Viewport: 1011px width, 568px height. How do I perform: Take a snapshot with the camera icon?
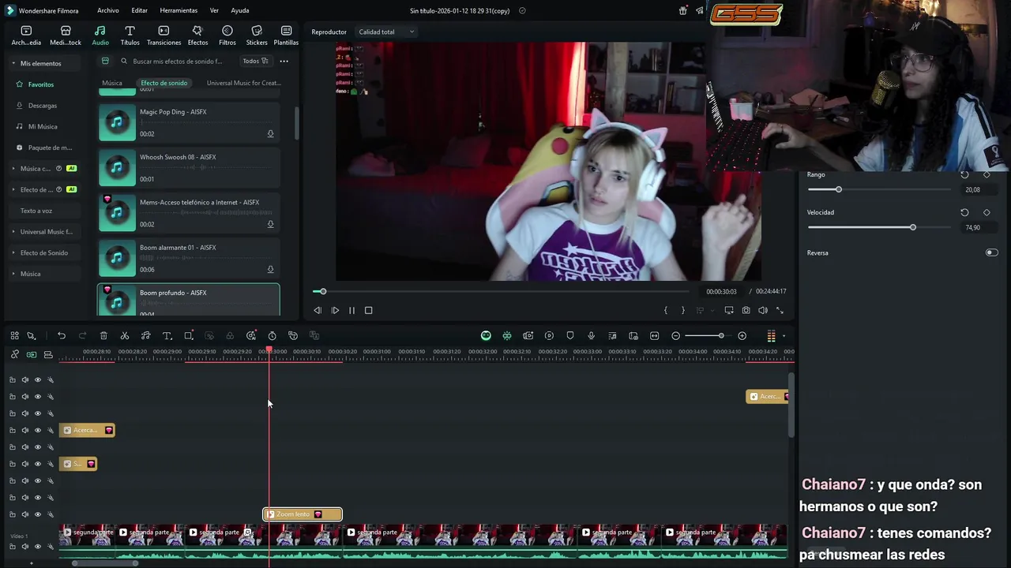click(x=746, y=311)
